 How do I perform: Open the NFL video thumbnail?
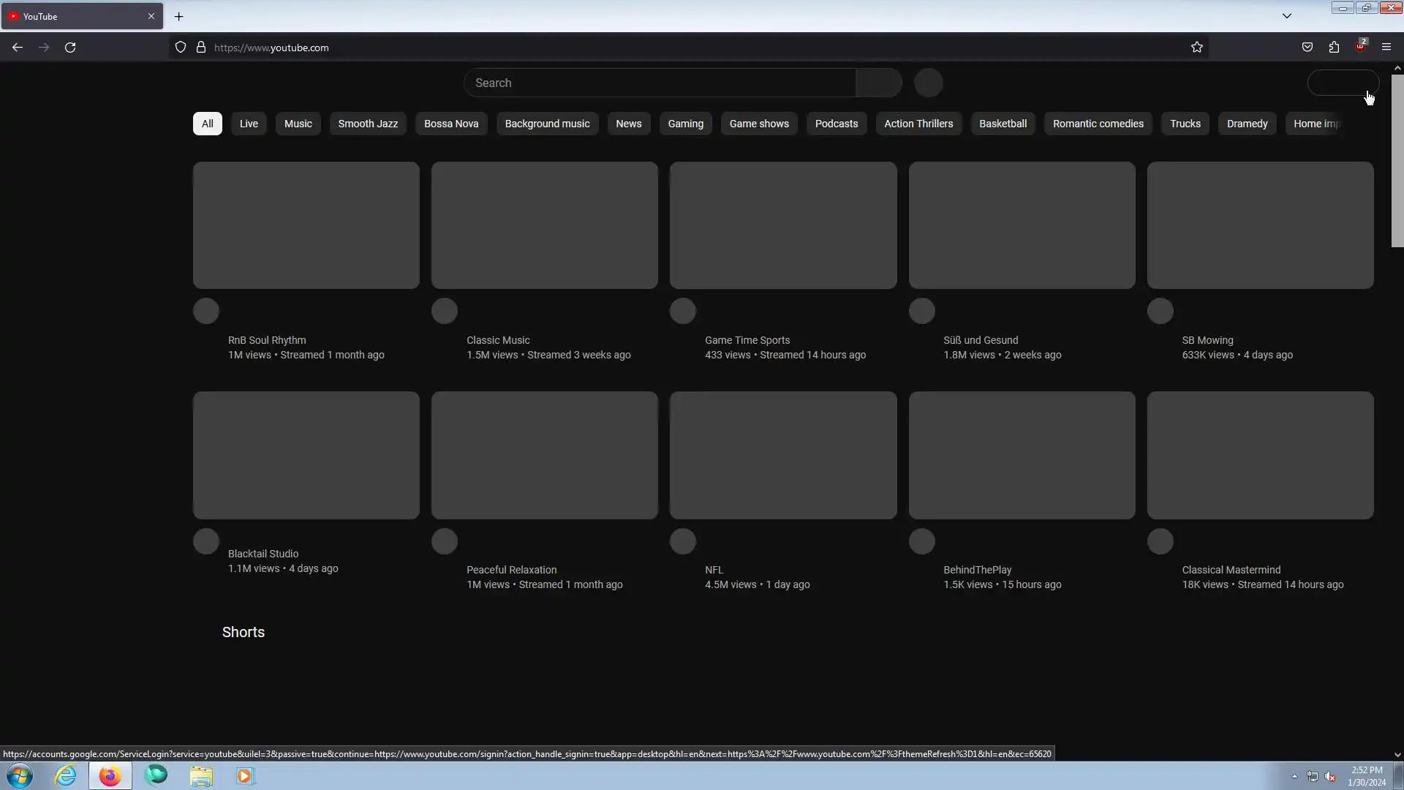(783, 455)
